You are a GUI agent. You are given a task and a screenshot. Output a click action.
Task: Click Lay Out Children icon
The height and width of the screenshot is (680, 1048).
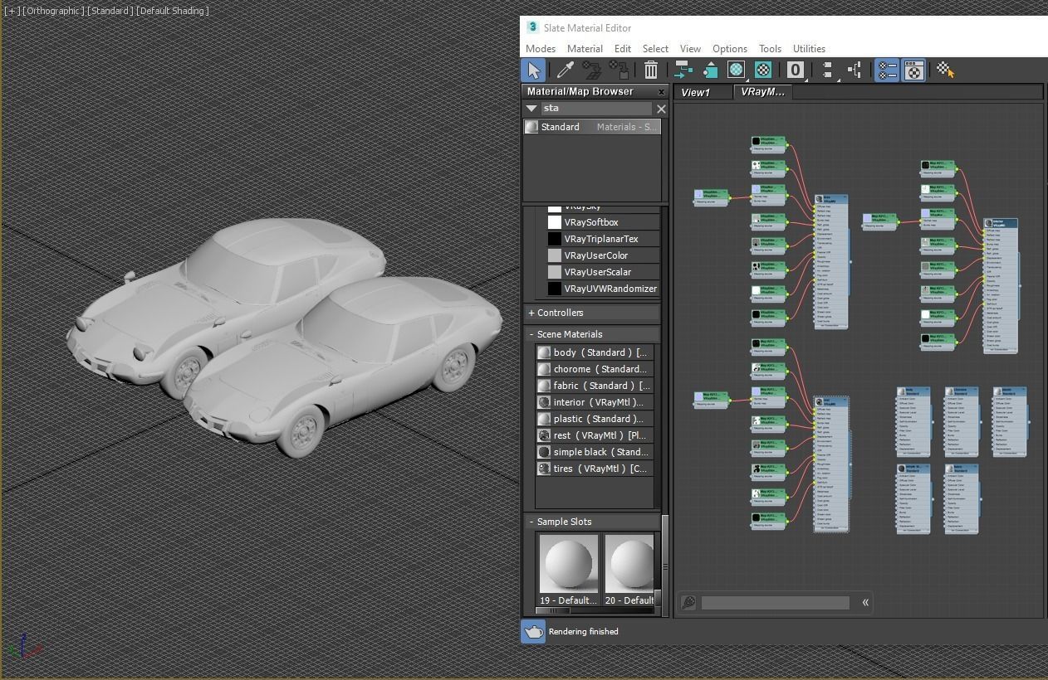855,70
